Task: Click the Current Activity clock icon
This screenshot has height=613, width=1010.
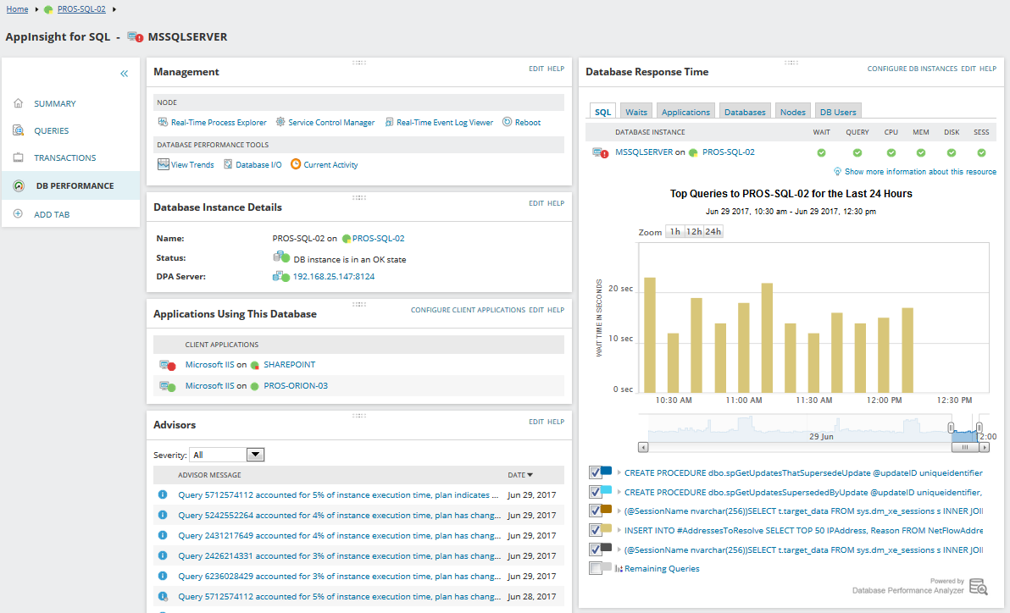Action: 296,164
